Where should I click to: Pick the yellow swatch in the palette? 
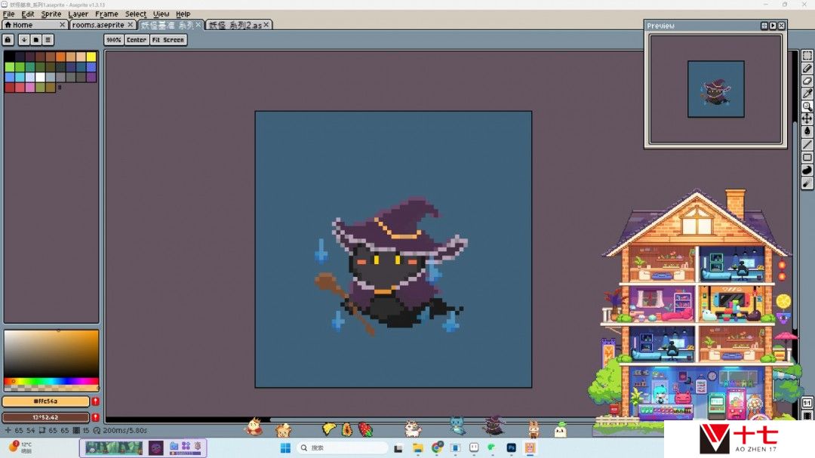[91, 57]
